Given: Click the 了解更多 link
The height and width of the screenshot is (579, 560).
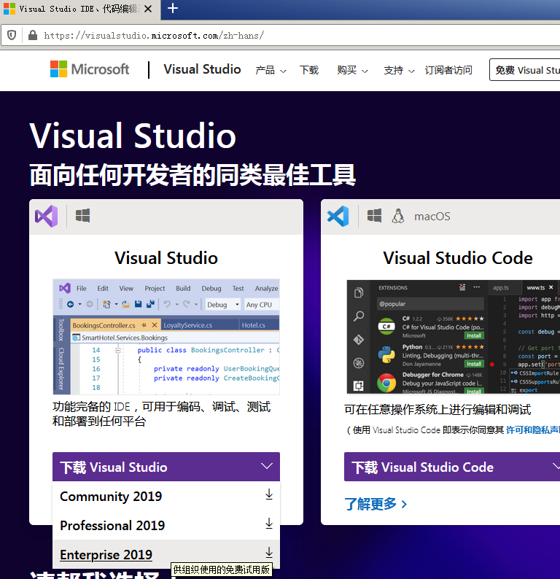Looking at the screenshot, I should pyautogui.click(x=376, y=504).
